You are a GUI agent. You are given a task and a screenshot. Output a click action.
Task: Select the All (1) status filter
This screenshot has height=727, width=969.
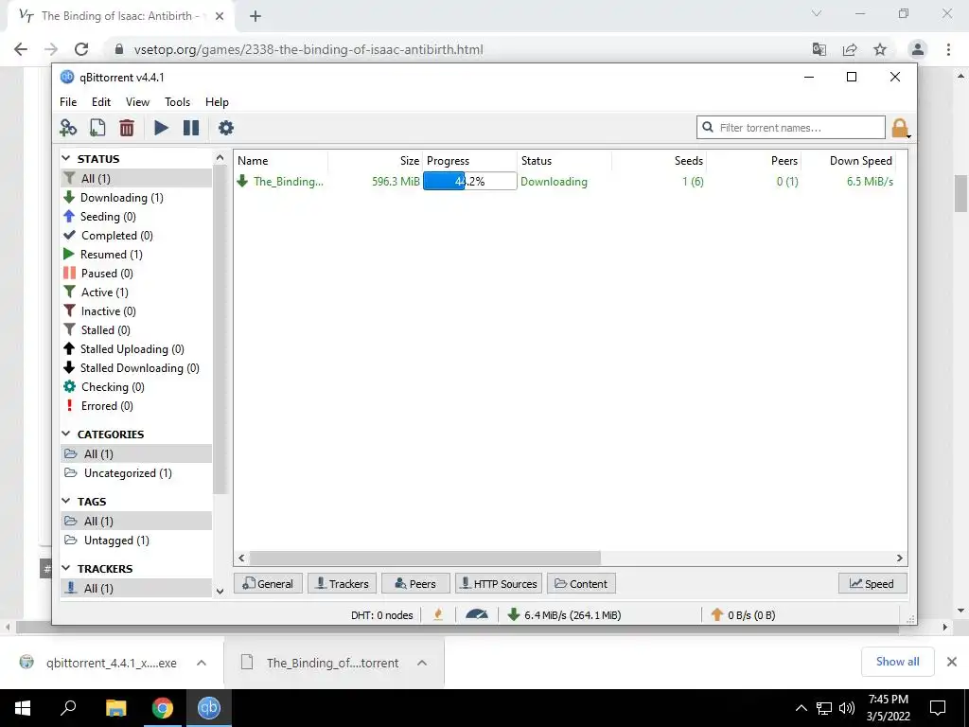point(136,179)
